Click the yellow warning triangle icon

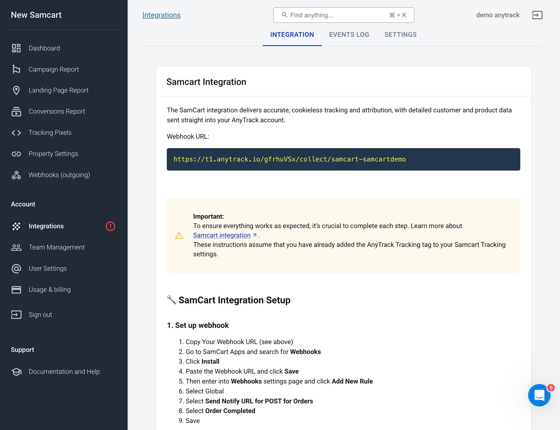179,235
